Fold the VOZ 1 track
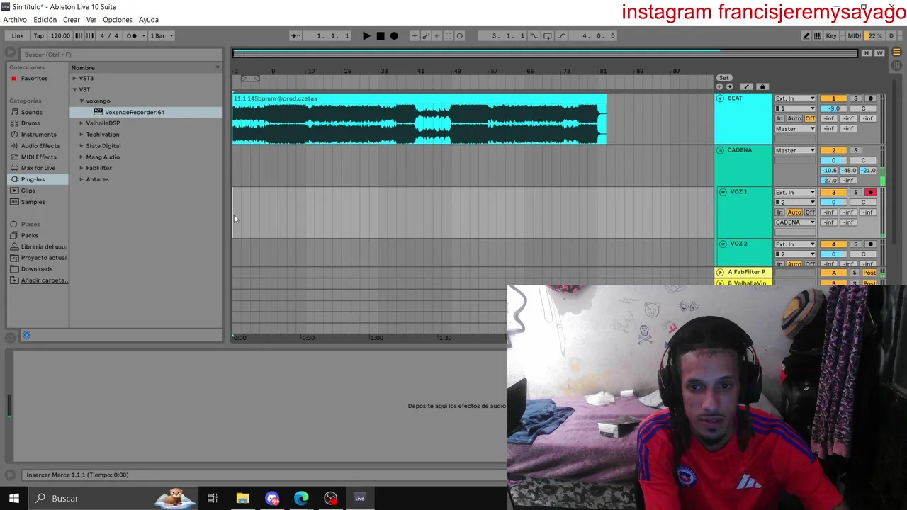The height and width of the screenshot is (510, 907). [x=723, y=192]
